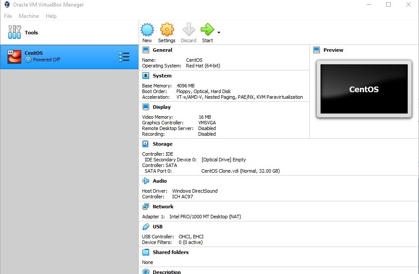The width and height of the screenshot is (419, 274).
Task: Click the Shared folders icon
Action: [145, 252]
